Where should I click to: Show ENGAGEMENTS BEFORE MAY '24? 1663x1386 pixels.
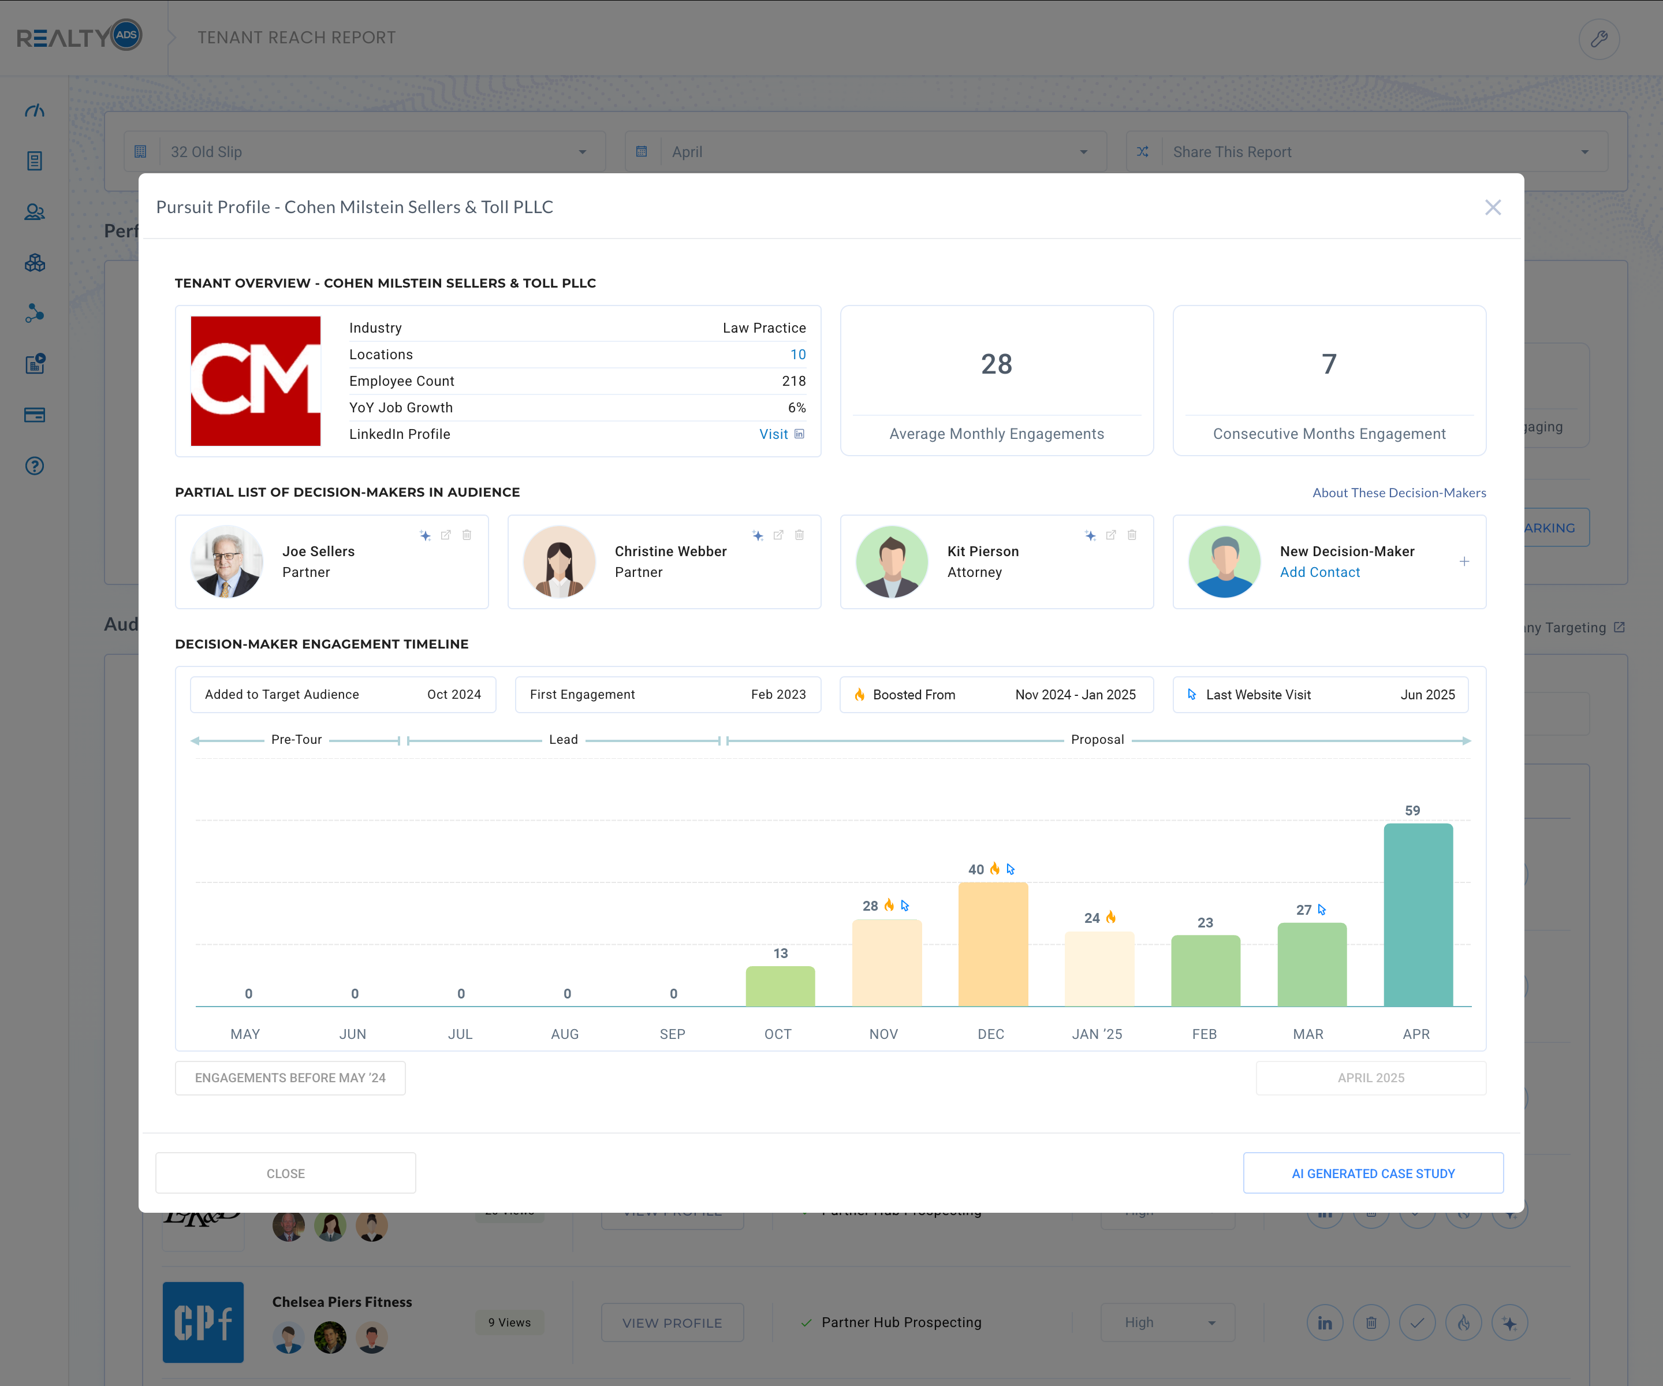click(290, 1079)
